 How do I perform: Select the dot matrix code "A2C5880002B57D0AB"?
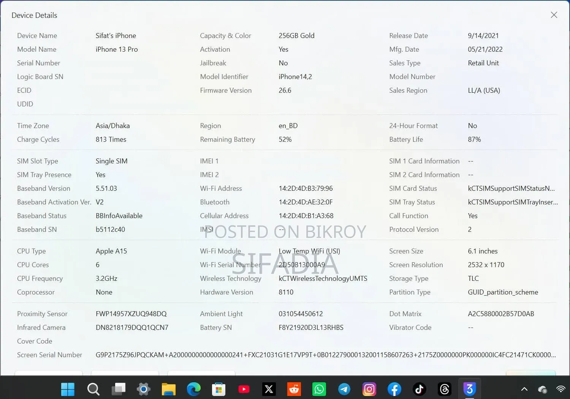tap(501, 314)
